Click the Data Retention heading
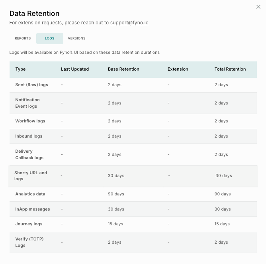The height and width of the screenshot is (264, 266). [x=34, y=14]
